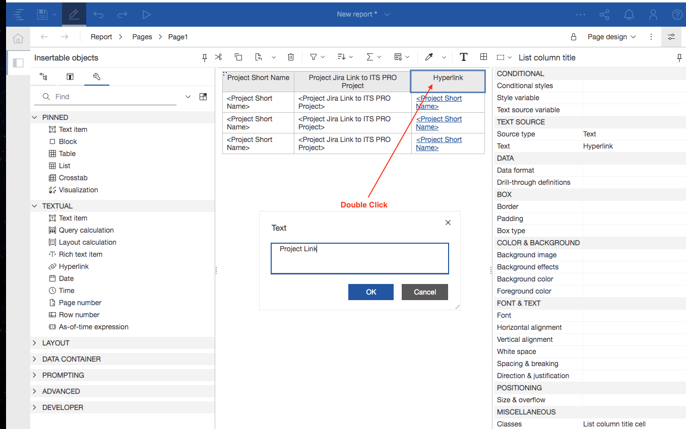
Task: Open the Summarize sigma dropdown
Action: click(373, 57)
